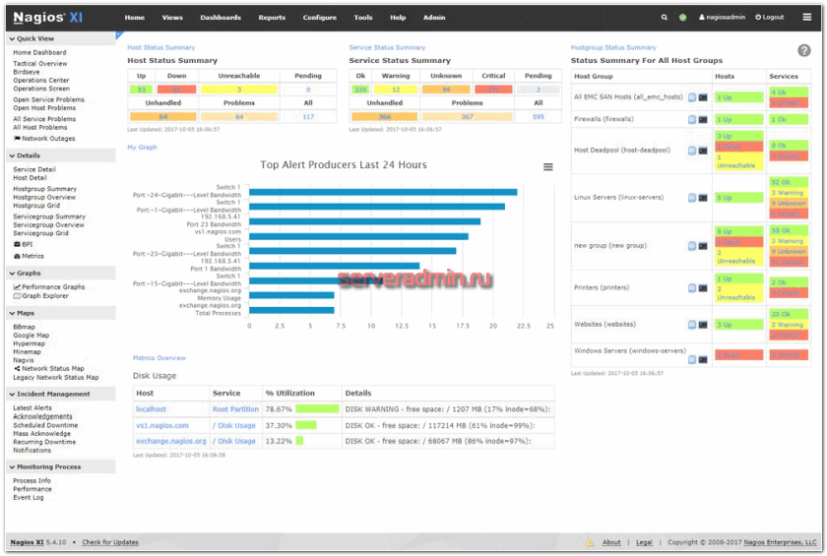Open the Tools menu
Screen dimensions: 827x556
pyautogui.click(x=363, y=18)
